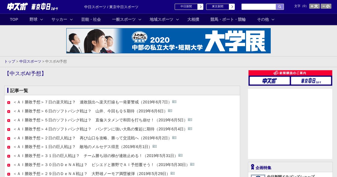Open the サッカー menu

coord(59,19)
